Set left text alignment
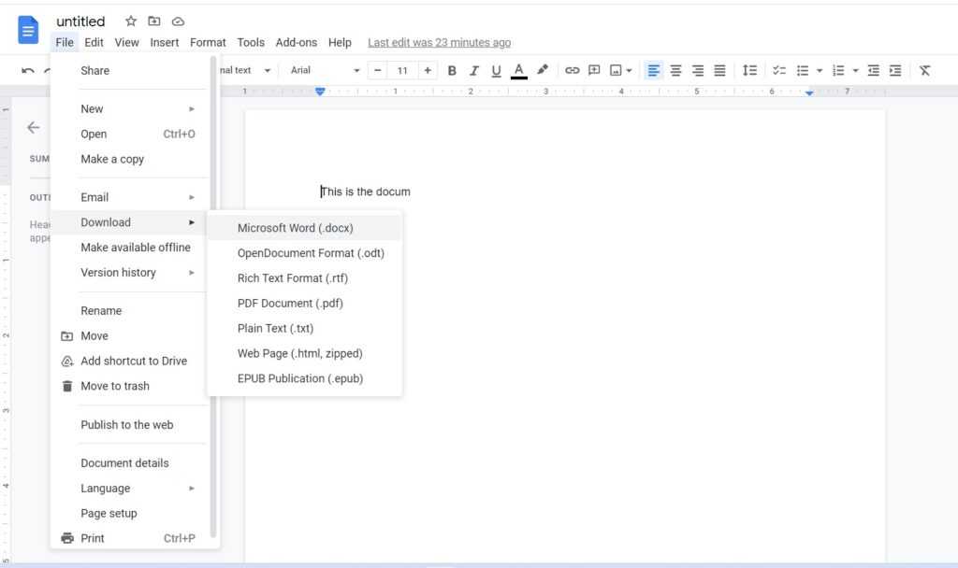 pos(653,71)
